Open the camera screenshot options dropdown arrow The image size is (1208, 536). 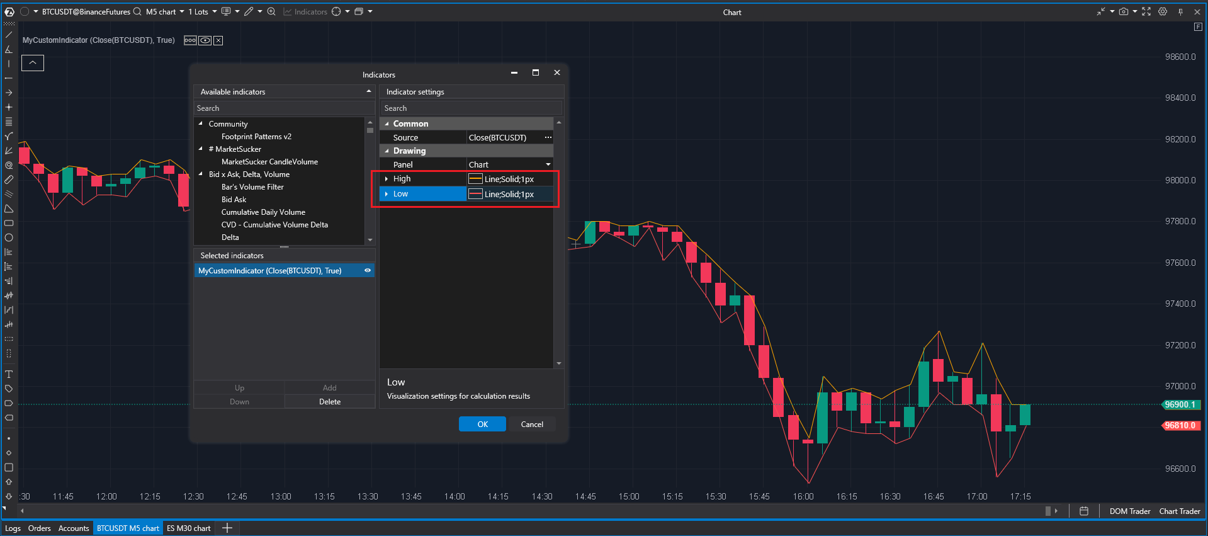coord(1134,11)
